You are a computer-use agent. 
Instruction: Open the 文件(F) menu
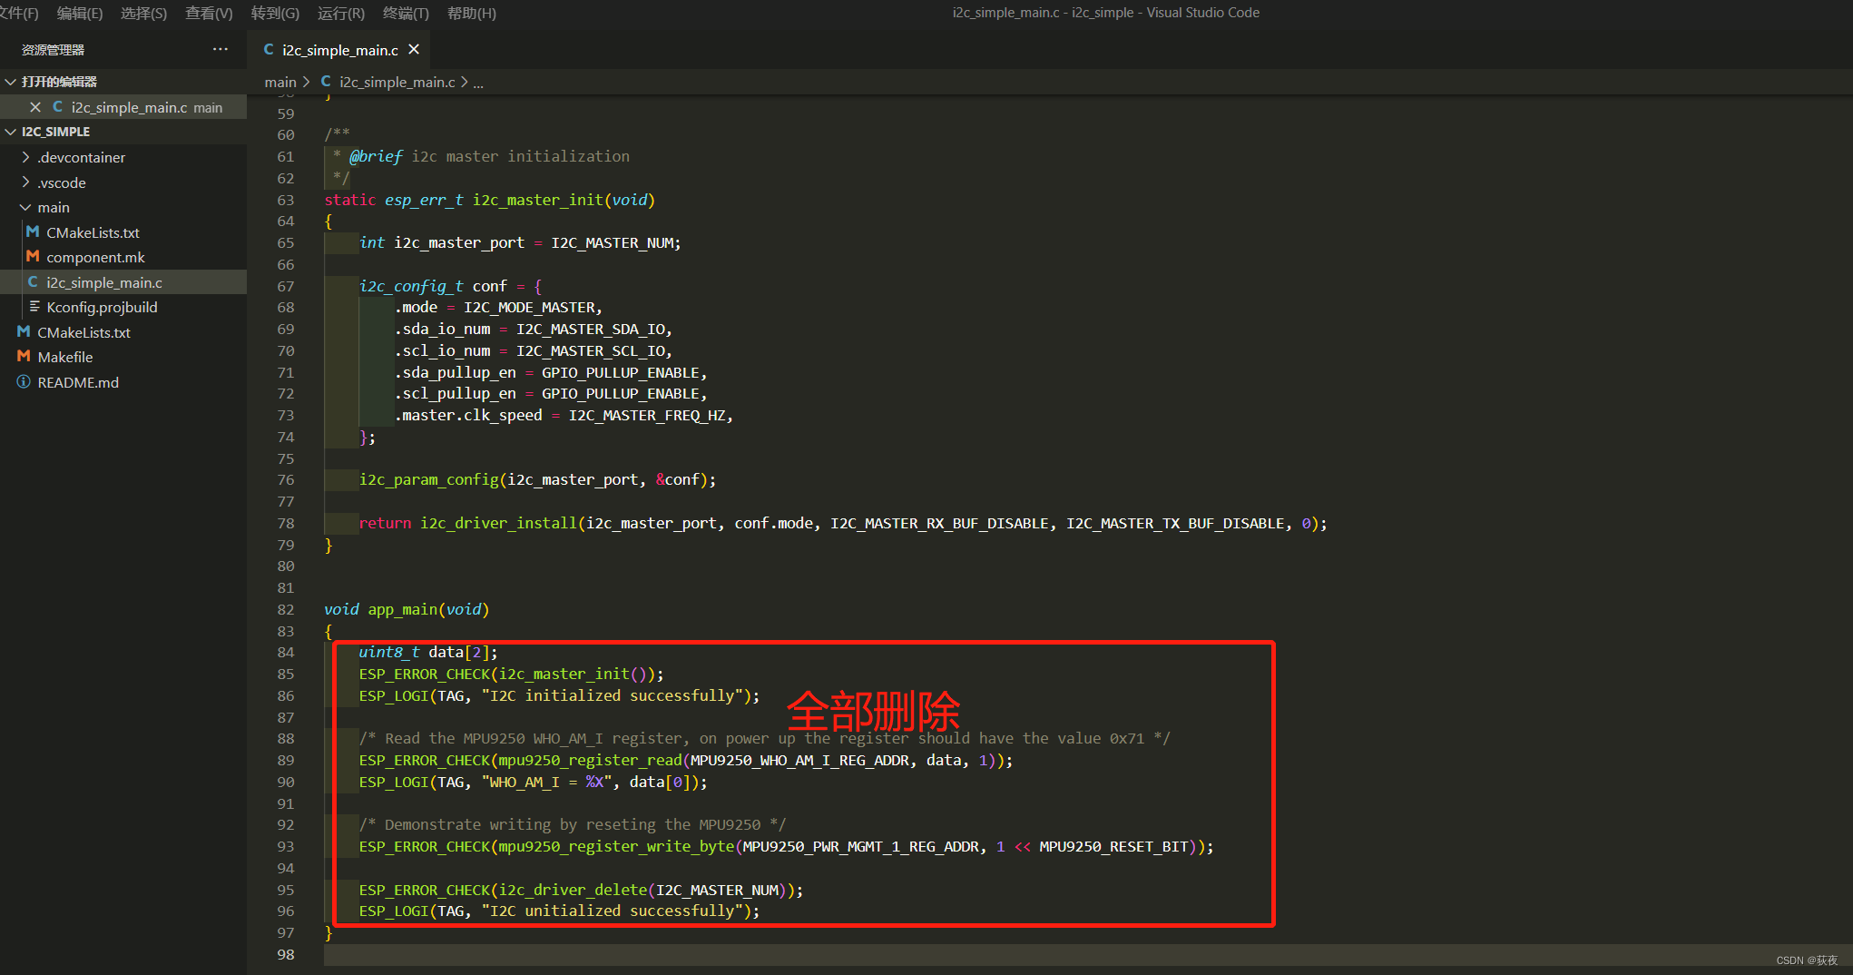pos(18,13)
